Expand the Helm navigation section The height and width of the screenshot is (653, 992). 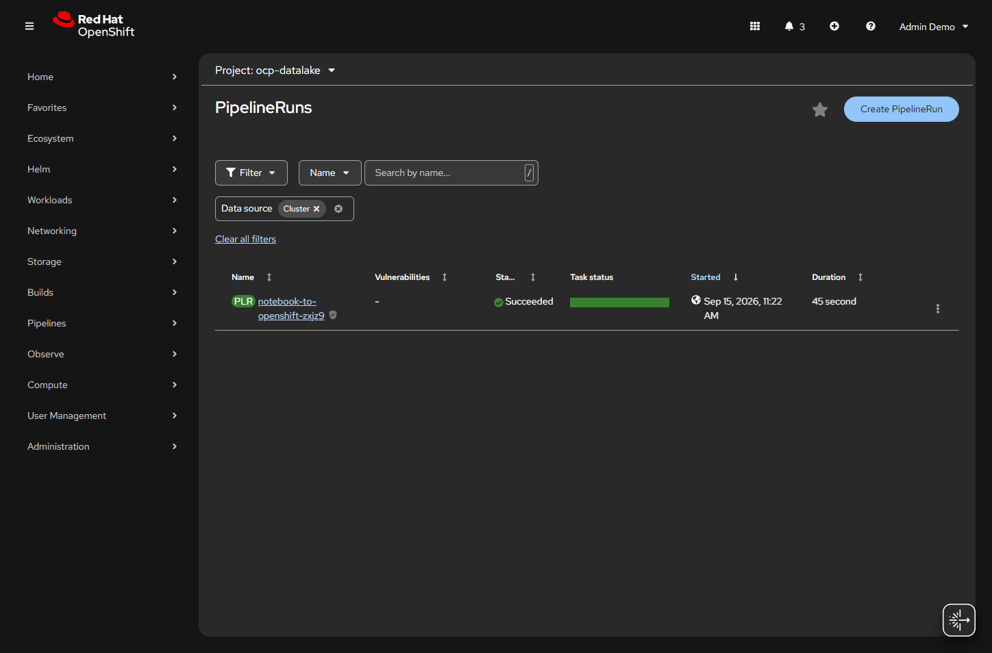(101, 169)
